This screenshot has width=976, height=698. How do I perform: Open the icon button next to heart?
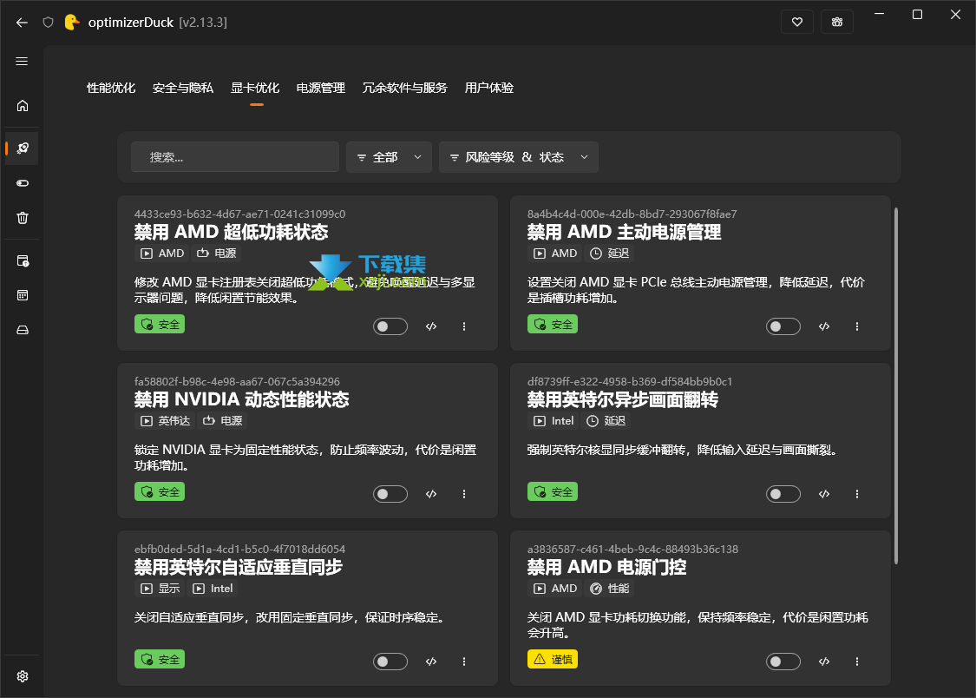coord(836,23)
